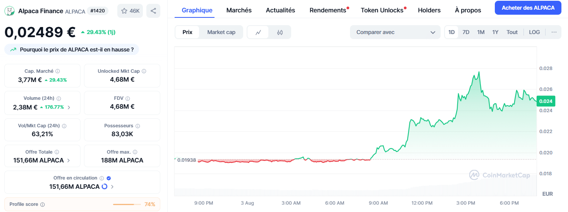The height and width of the screenshot is (212, 568).
Task: Show info for Offre en circulation
Action: [101, 178]
